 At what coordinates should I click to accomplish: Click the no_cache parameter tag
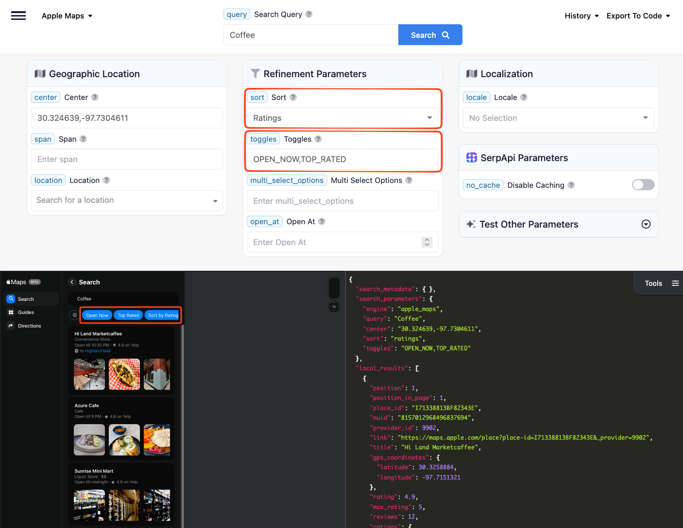point(483,185)
